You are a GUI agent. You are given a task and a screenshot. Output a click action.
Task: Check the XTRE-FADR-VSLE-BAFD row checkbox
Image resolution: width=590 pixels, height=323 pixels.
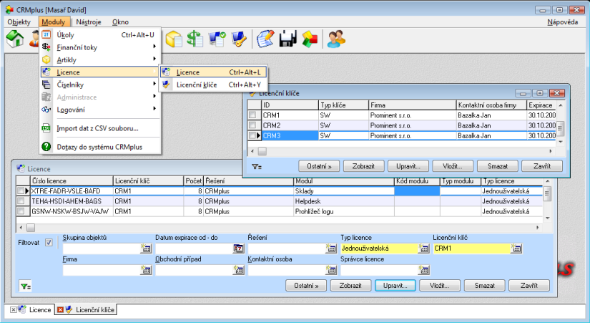(21, 191)
